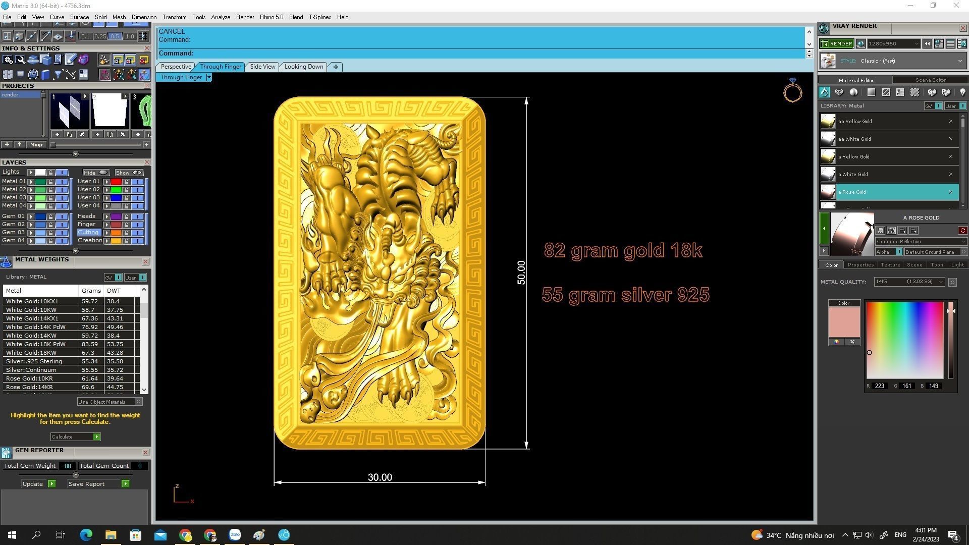Screen dimensions: 969x545
Task: Open the light bulb lighting icon
Action: 962,92
